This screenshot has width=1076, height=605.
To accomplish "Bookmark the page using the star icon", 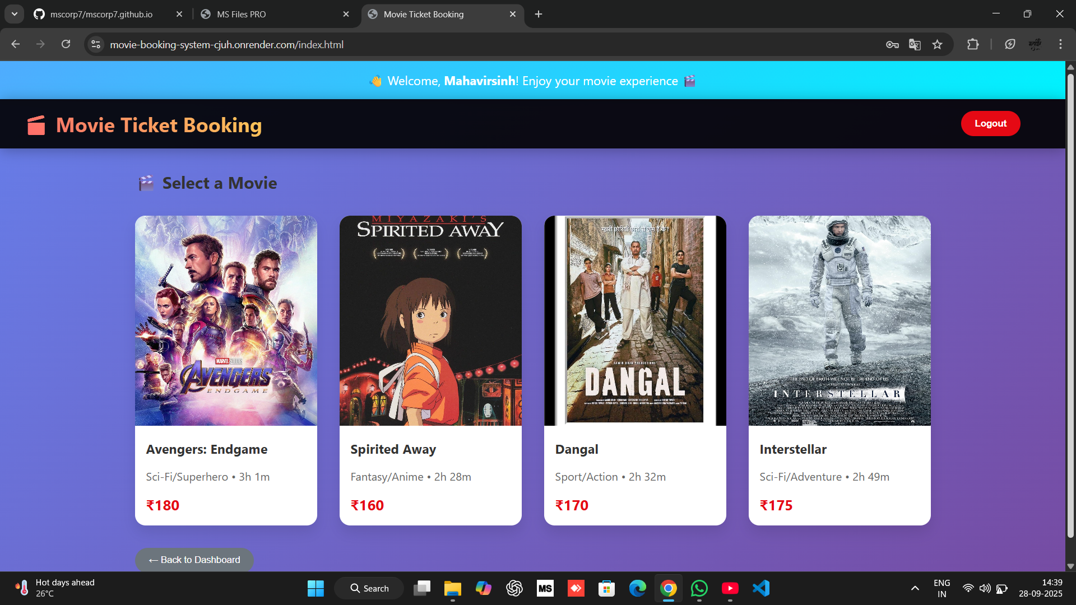I will [x=938, y=44].
